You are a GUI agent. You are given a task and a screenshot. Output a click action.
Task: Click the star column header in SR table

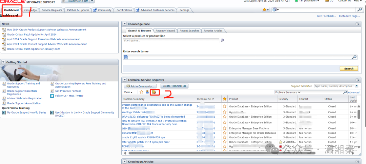coord(225,99)
